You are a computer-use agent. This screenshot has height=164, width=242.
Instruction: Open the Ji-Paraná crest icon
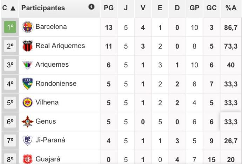point(27,140)
